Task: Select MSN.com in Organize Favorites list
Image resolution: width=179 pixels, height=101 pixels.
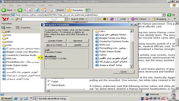Action: coord(103,45)
